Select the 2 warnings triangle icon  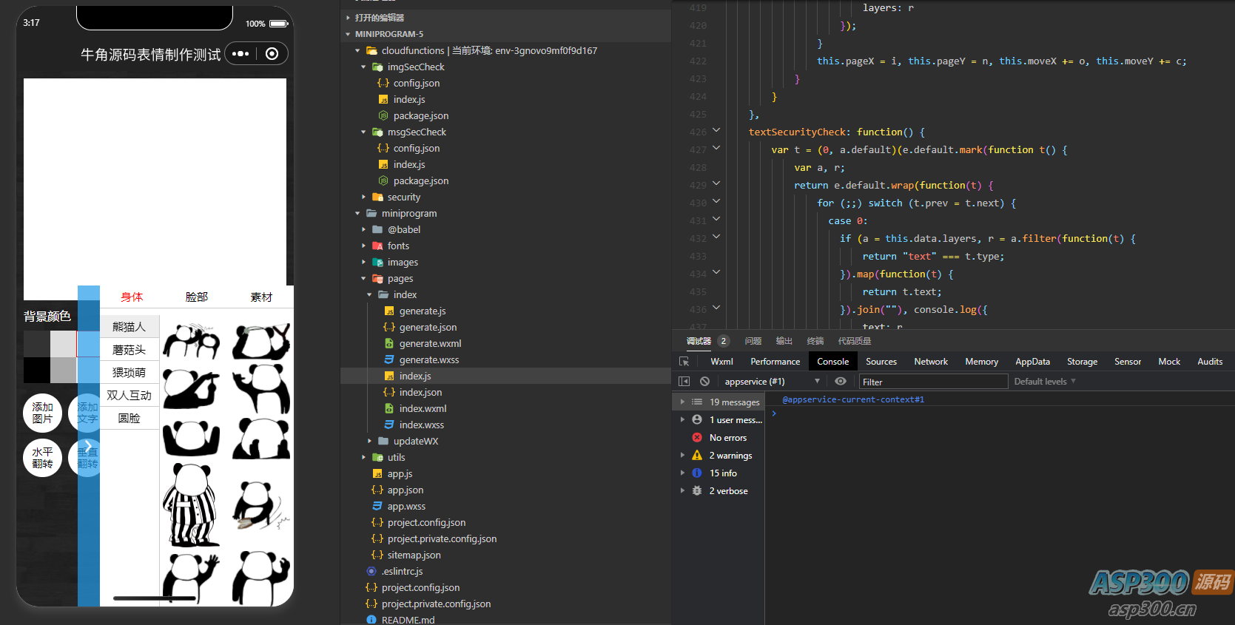(x=696, y=456)
